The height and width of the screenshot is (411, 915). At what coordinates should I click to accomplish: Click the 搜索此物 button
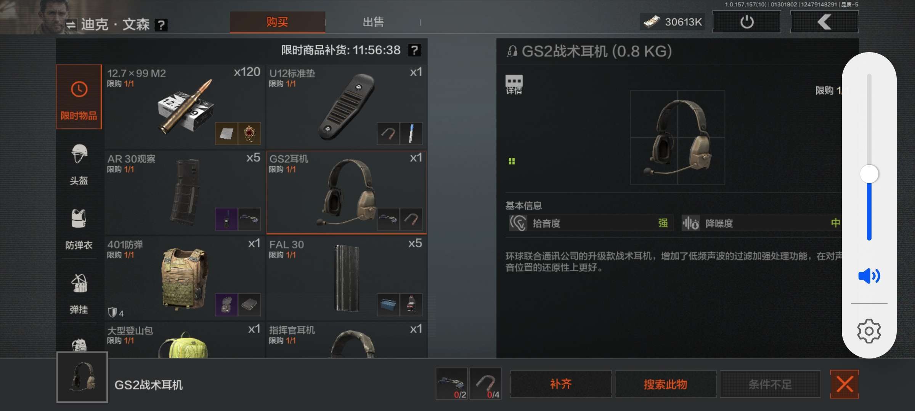tap(665, 384)
